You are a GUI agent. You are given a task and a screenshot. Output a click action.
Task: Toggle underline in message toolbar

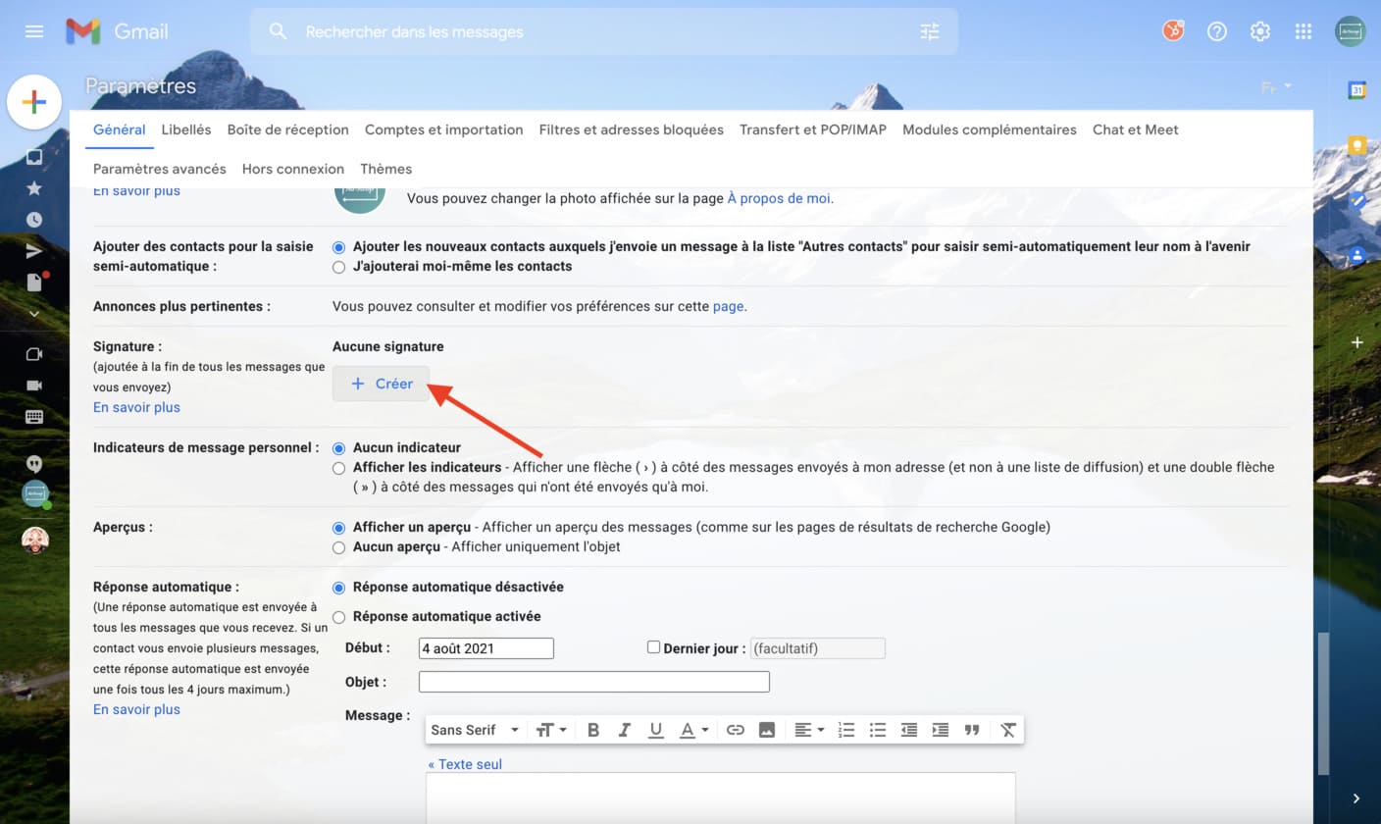click(656, 730)
